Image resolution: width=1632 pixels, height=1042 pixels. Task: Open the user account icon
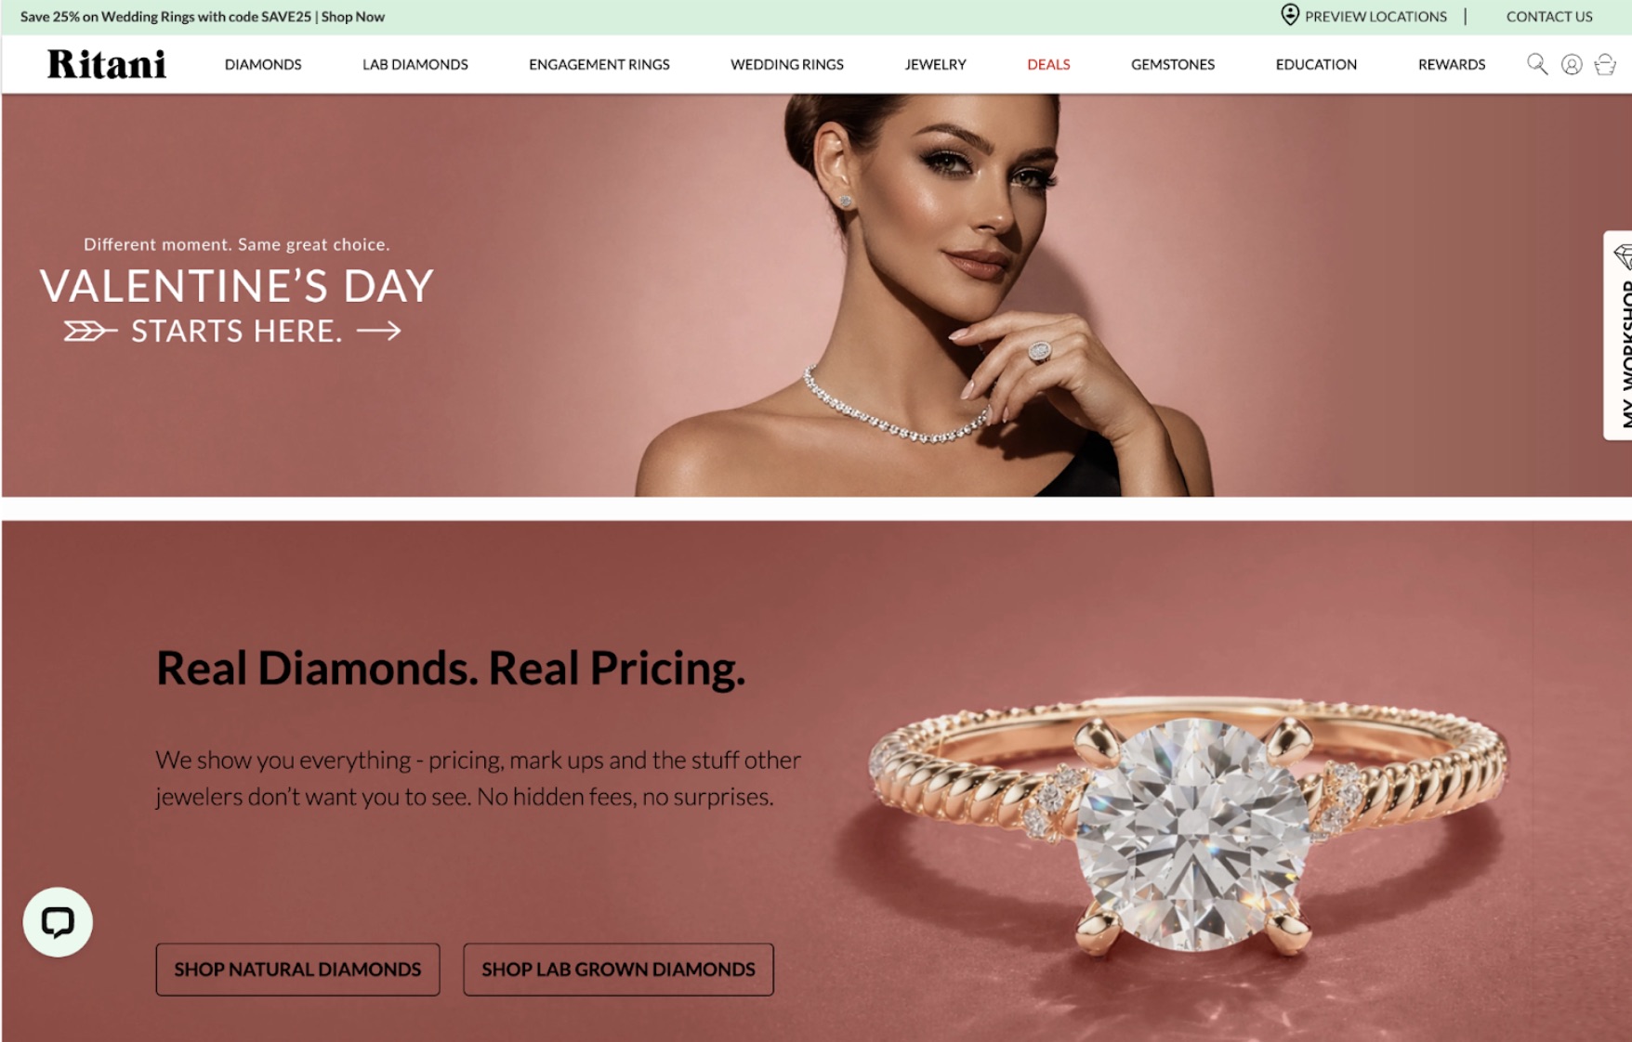tap(1572, 64)
